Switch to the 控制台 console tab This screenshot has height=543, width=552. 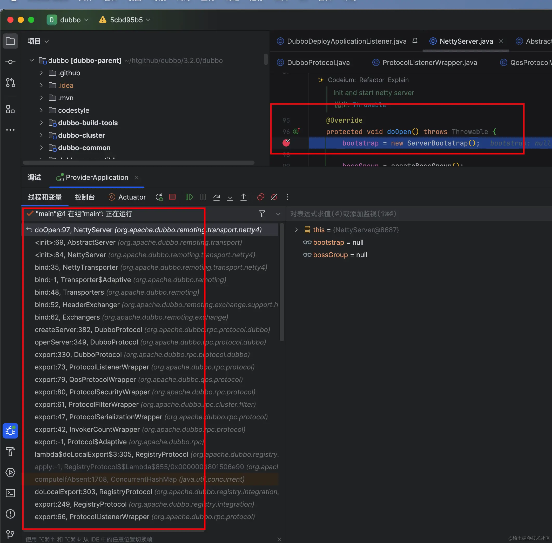click(84, 197)
